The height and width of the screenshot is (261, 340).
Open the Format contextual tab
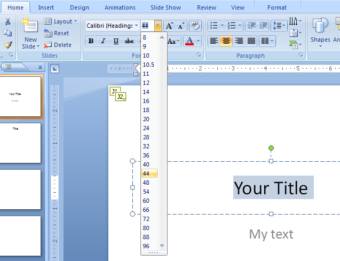coord(277,7)
